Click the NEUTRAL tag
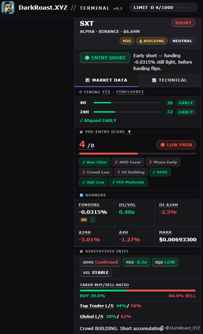 (x=182, y=41)
